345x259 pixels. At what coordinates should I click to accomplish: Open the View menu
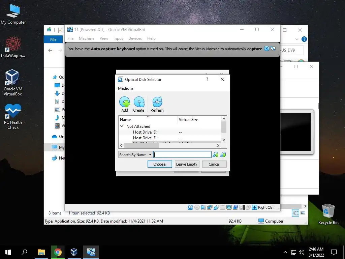pyautogui.click(x=104, y=38)
